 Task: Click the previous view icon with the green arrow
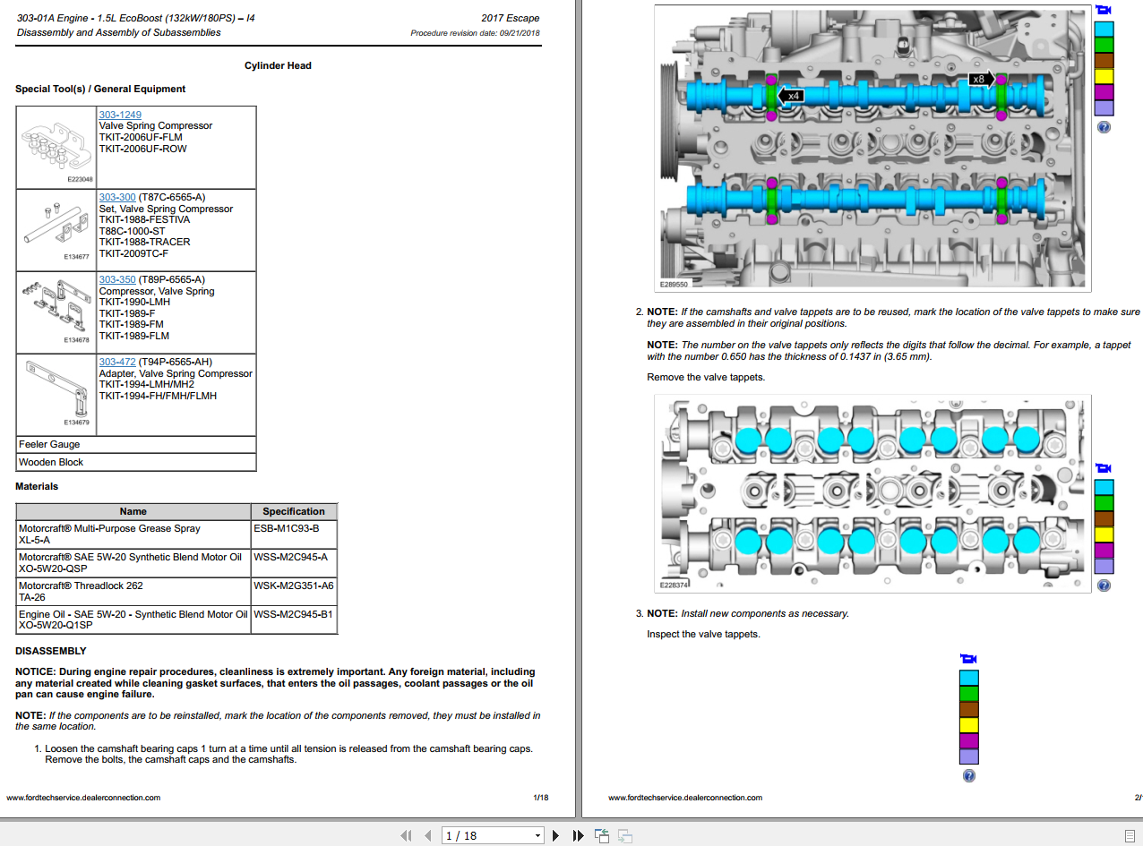(601, 834)
